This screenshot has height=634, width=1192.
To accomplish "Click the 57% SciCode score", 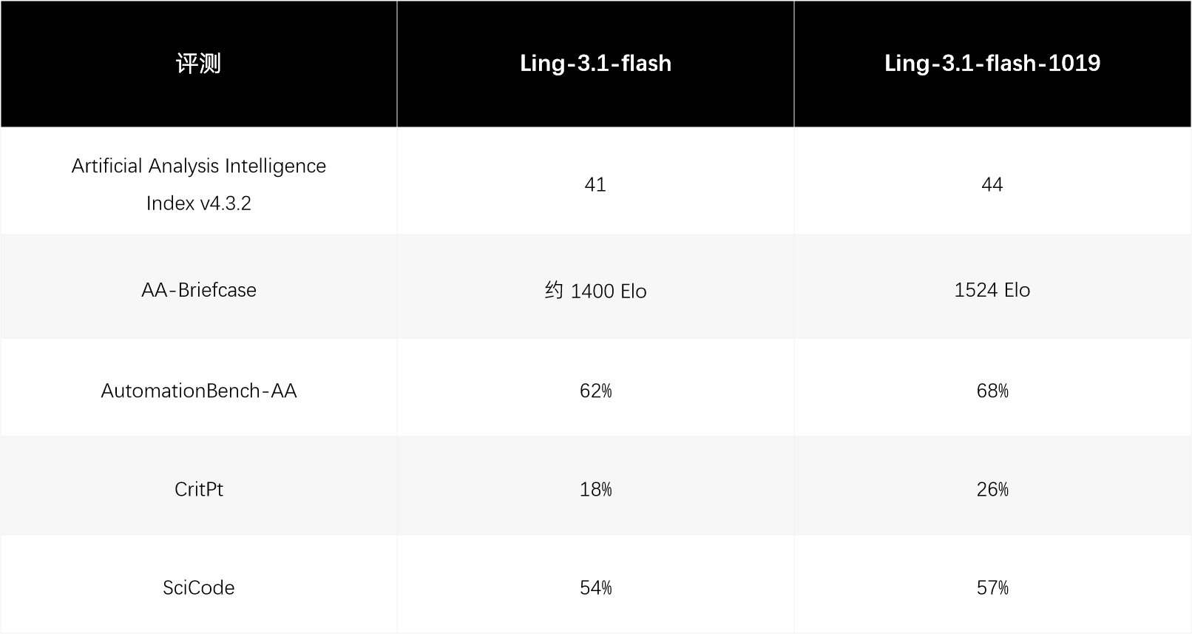I will [992, 587].
